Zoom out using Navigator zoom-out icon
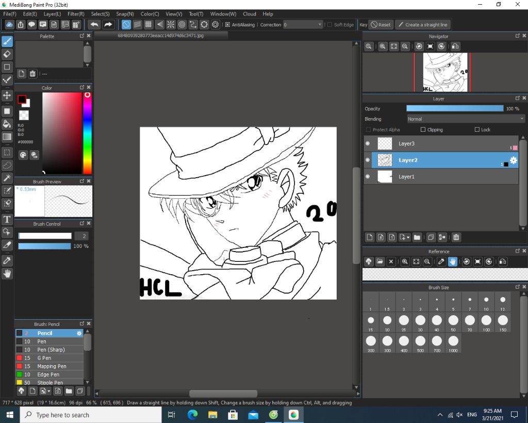The image size is (528, 423). coord(405,46)
